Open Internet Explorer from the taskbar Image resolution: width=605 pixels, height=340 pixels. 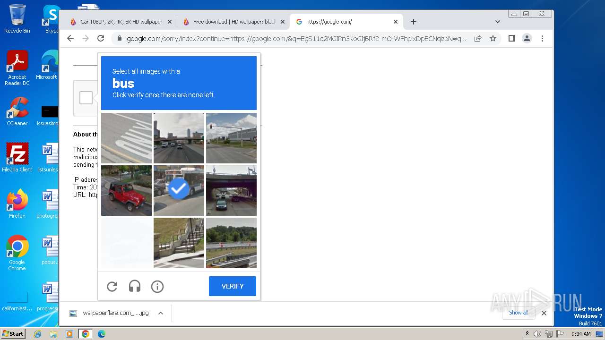click(x=38, y=334)
